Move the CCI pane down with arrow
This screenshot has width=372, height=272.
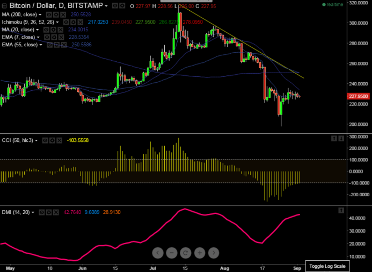pyautogui.click(x=341, y=138)
